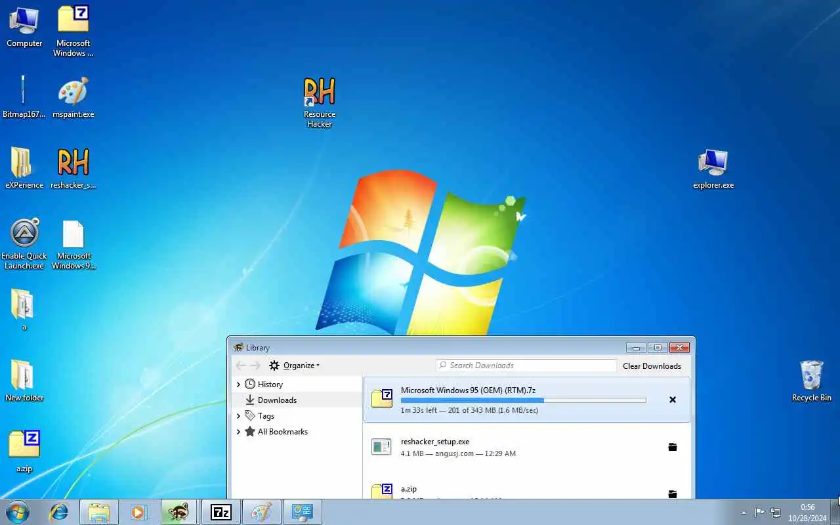Open the Action Center flag tray icon
This screenshot has width=840, height=525.
tap(759, 513)
